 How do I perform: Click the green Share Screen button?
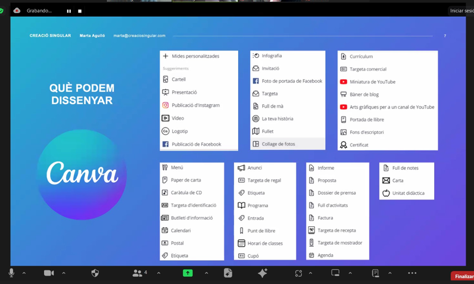point(188,273)
